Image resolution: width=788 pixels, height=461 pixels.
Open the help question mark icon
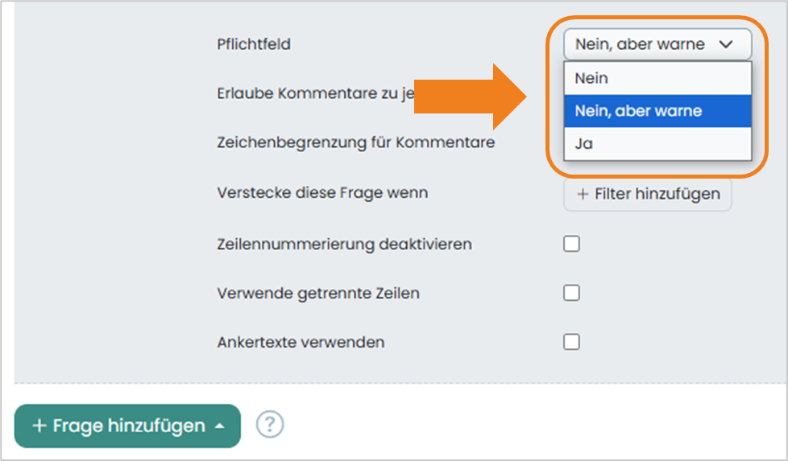coord(270,424)
